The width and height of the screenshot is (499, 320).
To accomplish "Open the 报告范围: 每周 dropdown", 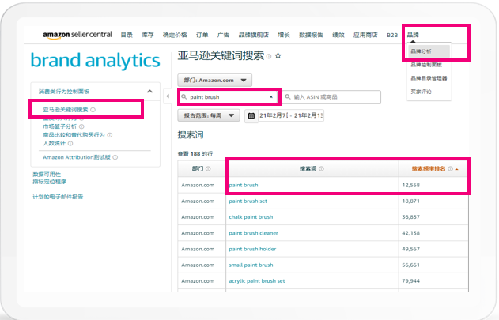I will click(x=209, y=115).
